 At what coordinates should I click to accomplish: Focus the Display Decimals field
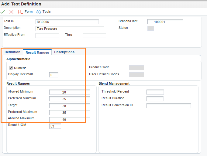(x=53, y=75)
